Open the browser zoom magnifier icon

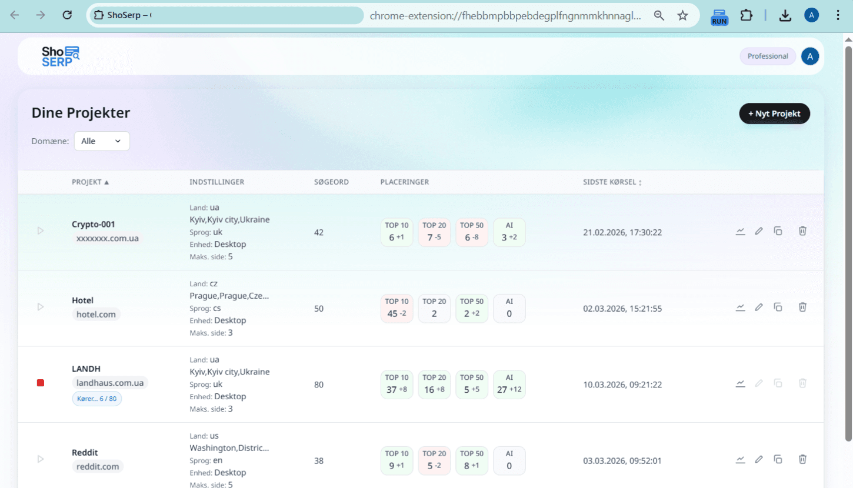pos(659,15)
